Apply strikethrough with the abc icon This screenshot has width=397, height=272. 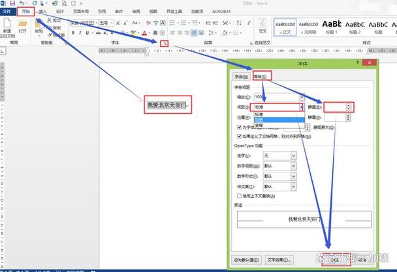click(99, 33)
